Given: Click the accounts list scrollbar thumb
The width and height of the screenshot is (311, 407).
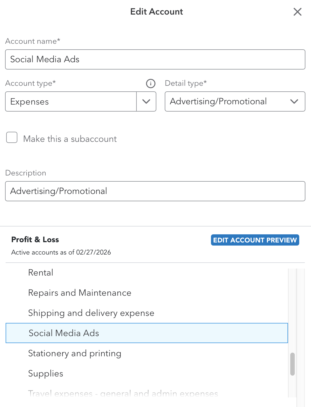Looking at the screenshot, I should click(x=293, y=364).
